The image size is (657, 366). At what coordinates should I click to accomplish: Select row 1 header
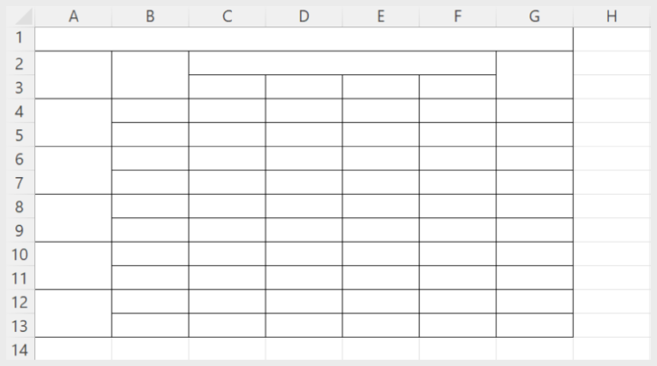21,39
